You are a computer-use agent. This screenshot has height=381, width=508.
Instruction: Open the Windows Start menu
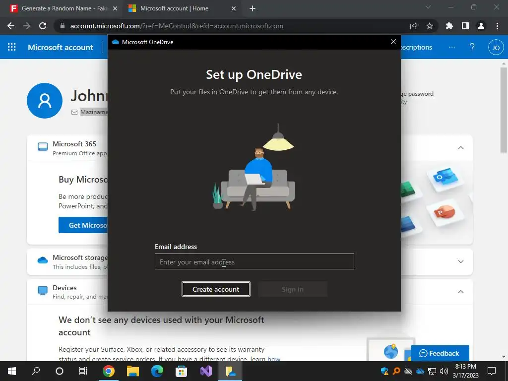tap(12, 371)
